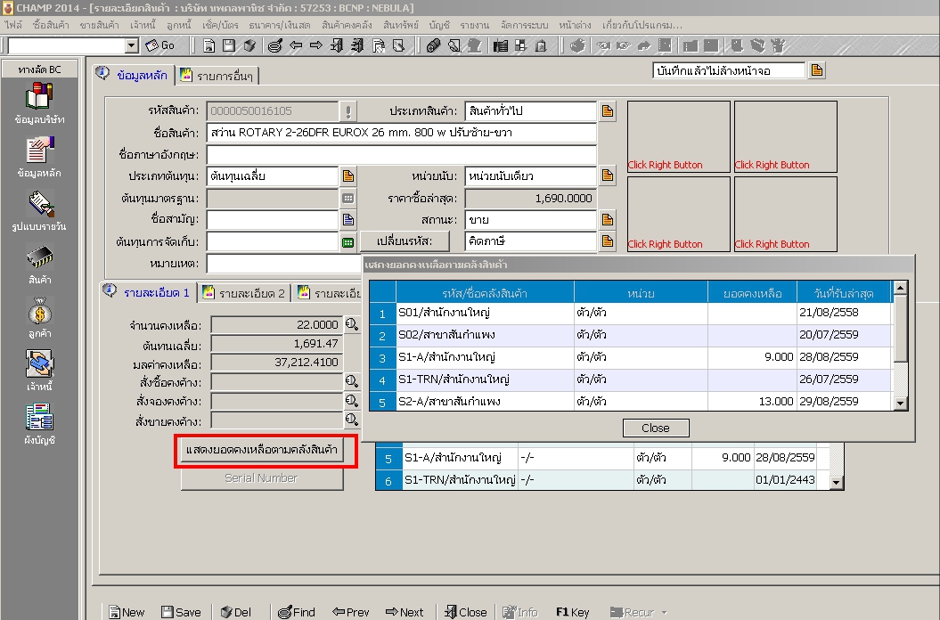Open lookup list for ประเภทสินค้า
The image size is (940, 620).
[608, 111]
